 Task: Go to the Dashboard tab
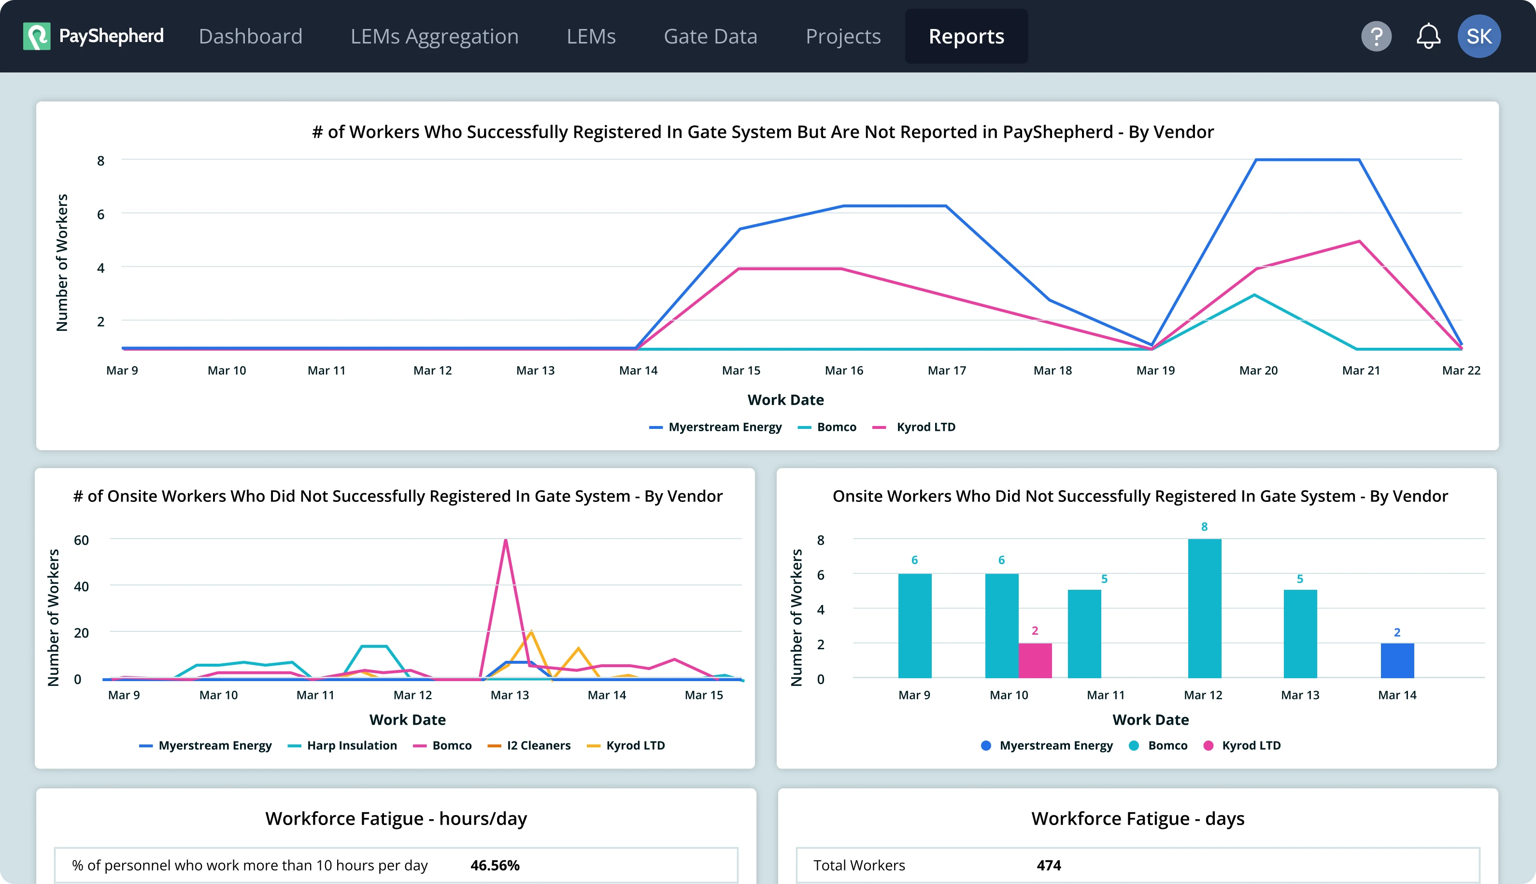pyautogui.click(x=250, y=36)
